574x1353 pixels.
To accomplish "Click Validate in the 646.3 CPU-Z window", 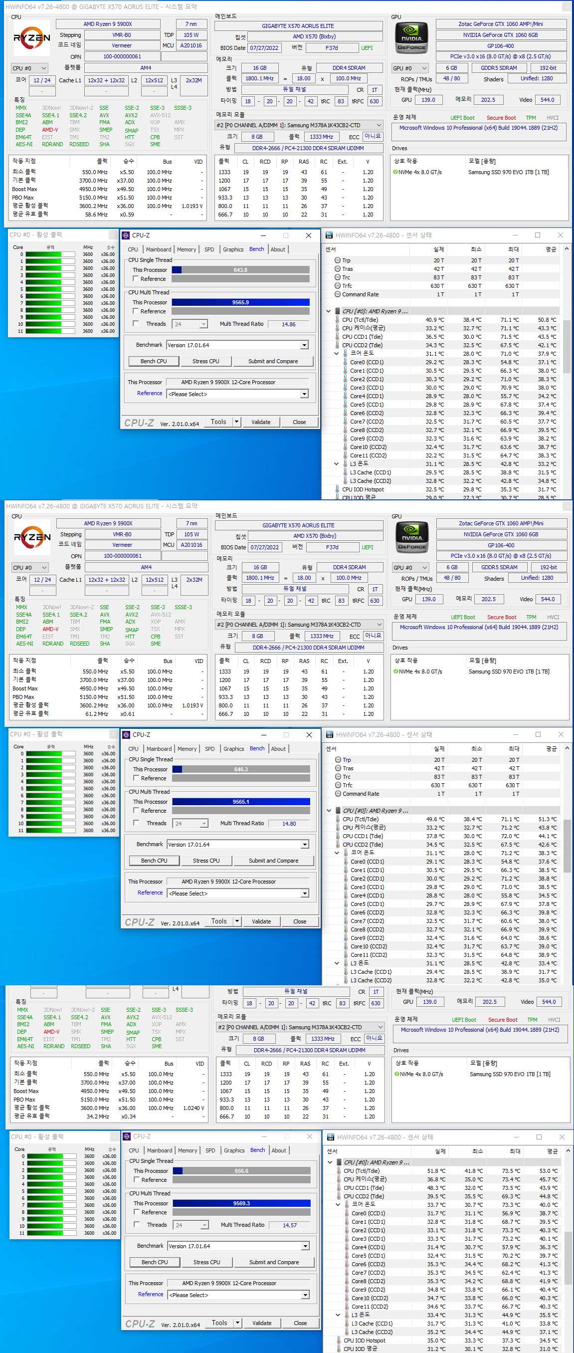I will (261, 921).
